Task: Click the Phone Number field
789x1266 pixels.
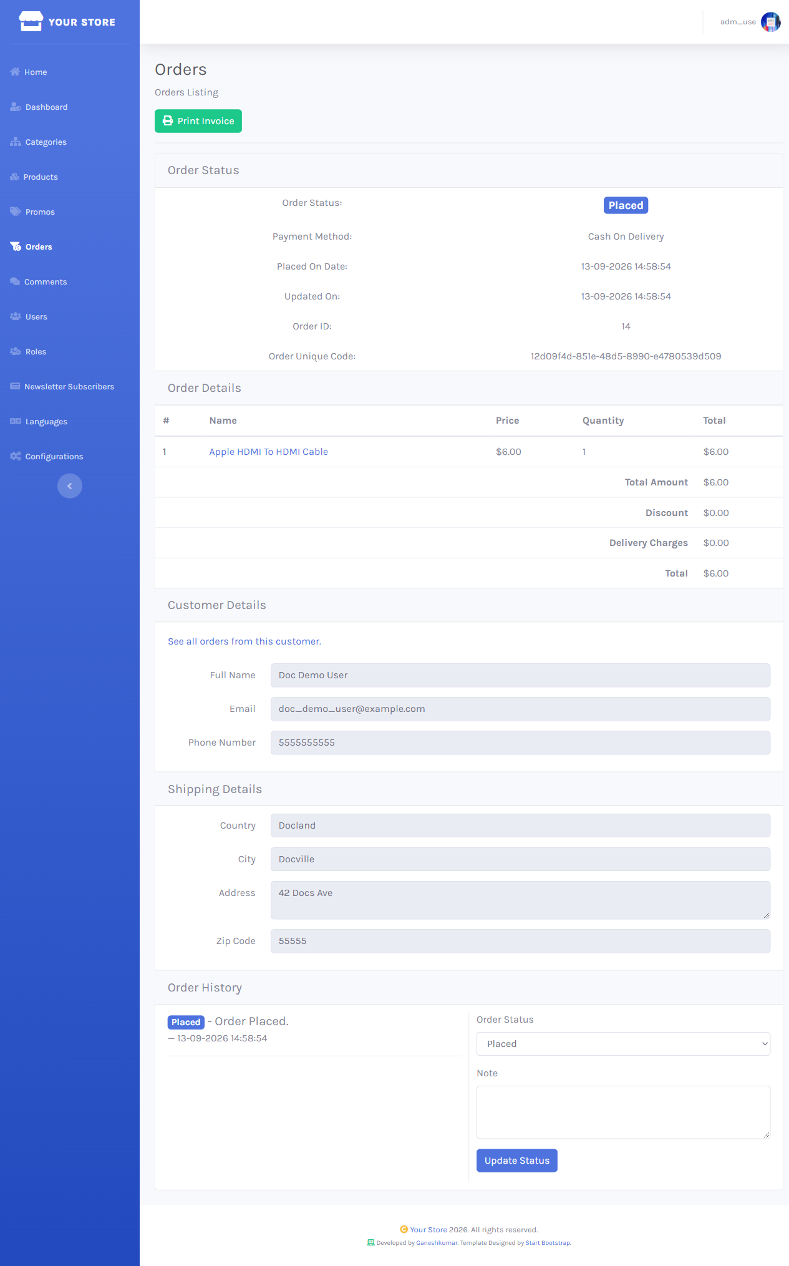Action: pos(520,743)
